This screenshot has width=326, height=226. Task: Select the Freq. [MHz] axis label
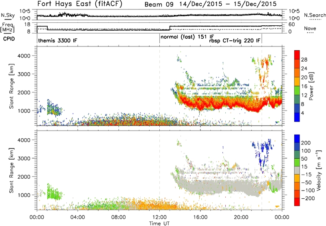click(x=8, y=27)
